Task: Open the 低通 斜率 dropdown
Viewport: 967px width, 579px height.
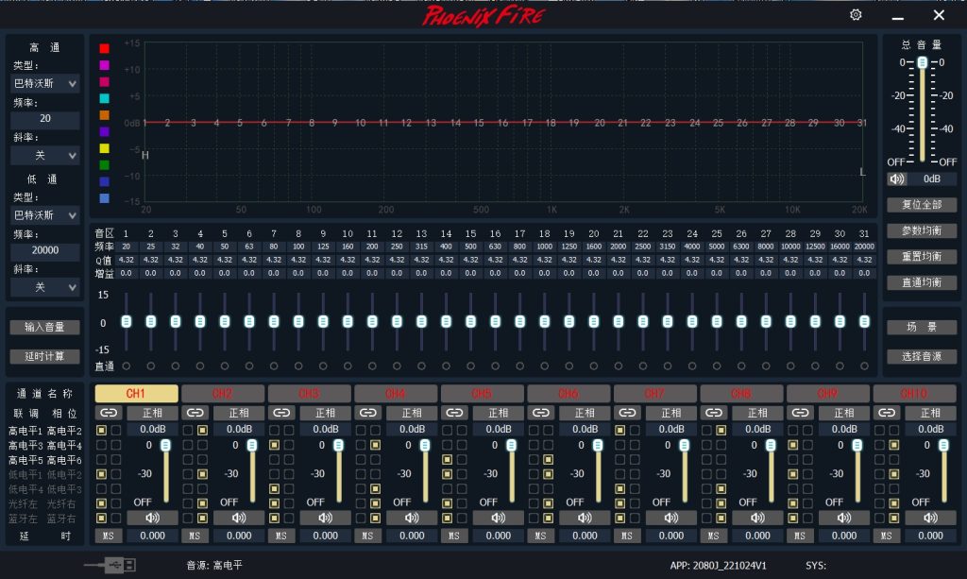Action: click(x=45, y=287)
